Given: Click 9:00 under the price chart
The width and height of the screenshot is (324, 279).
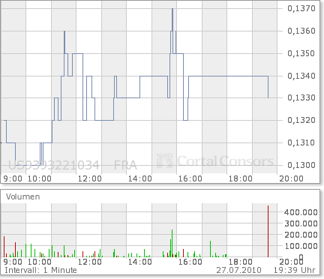Looking at the screenshot, I should 13,178.
